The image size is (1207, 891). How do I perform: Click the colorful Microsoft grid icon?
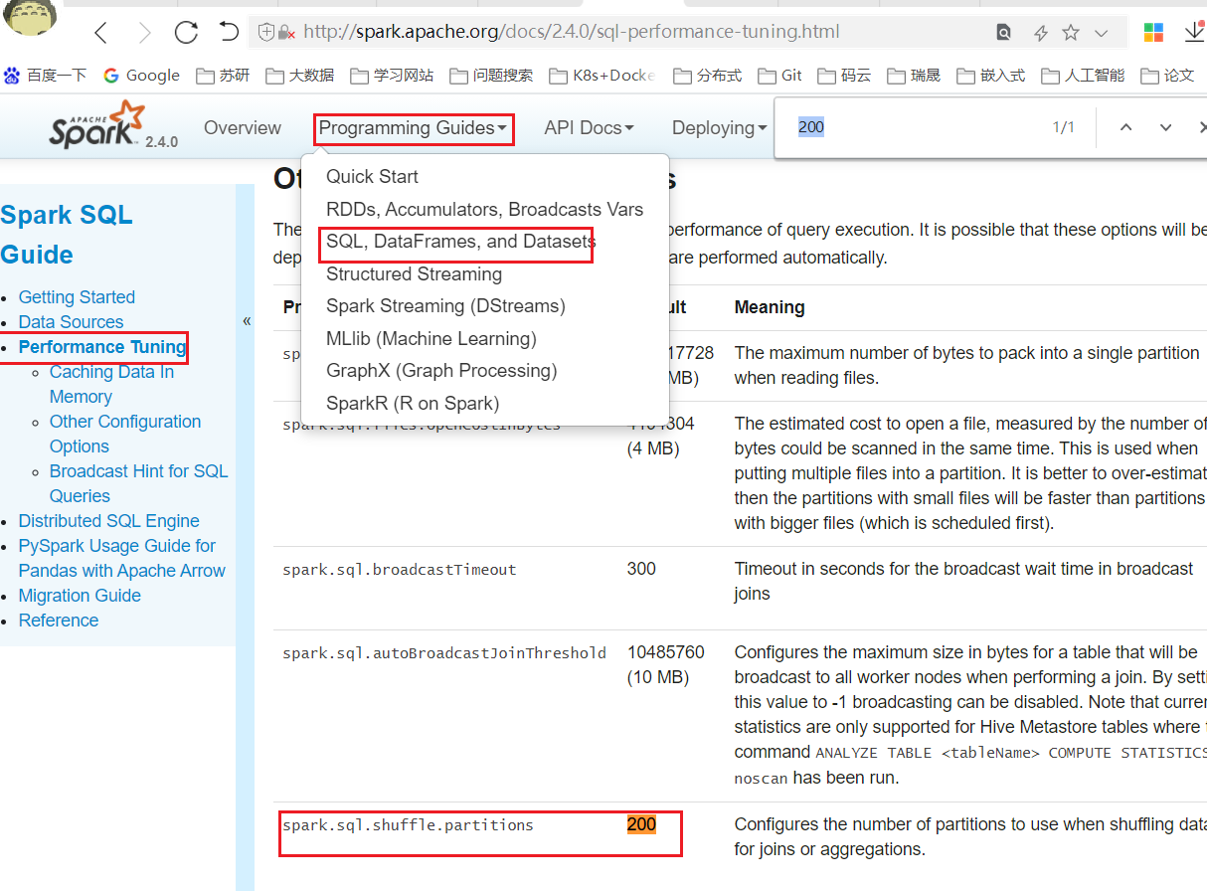point(1153,31)
